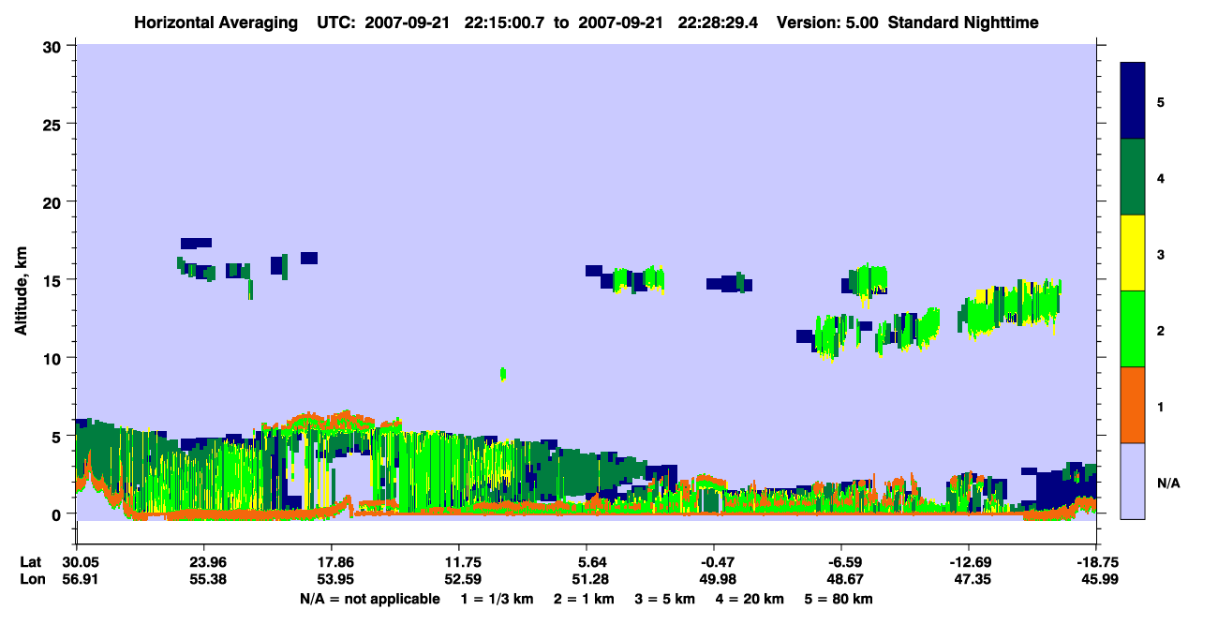The width and height of the screenshot is (1218, 625).
Task: Click the legend text 'N/A = not applicable'
Action: pos(369,599)
